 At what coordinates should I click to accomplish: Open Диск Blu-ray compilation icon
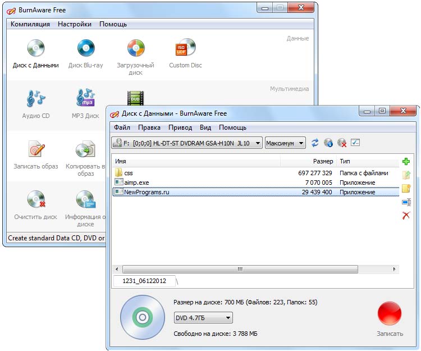click(x=86, y=54)
